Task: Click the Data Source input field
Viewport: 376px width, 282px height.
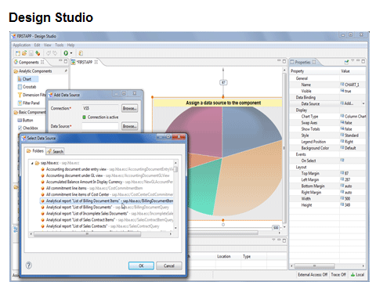Action: (100, 126)
